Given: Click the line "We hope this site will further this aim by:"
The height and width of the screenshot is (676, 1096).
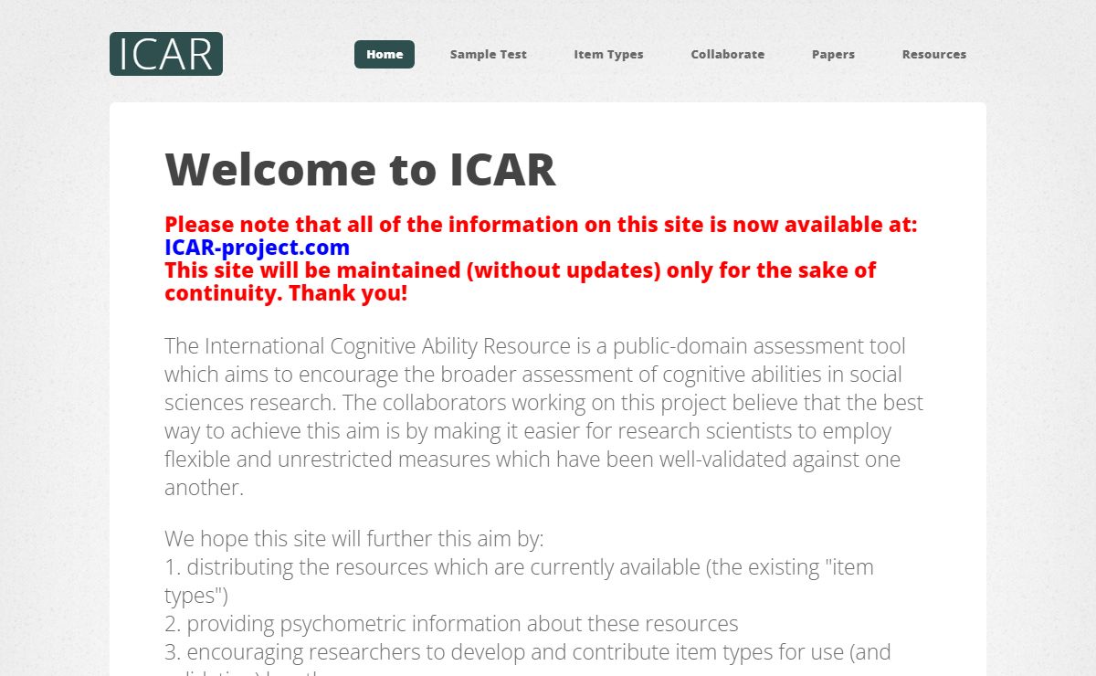Looking at the screenshot, I should (x=354, y=538).
